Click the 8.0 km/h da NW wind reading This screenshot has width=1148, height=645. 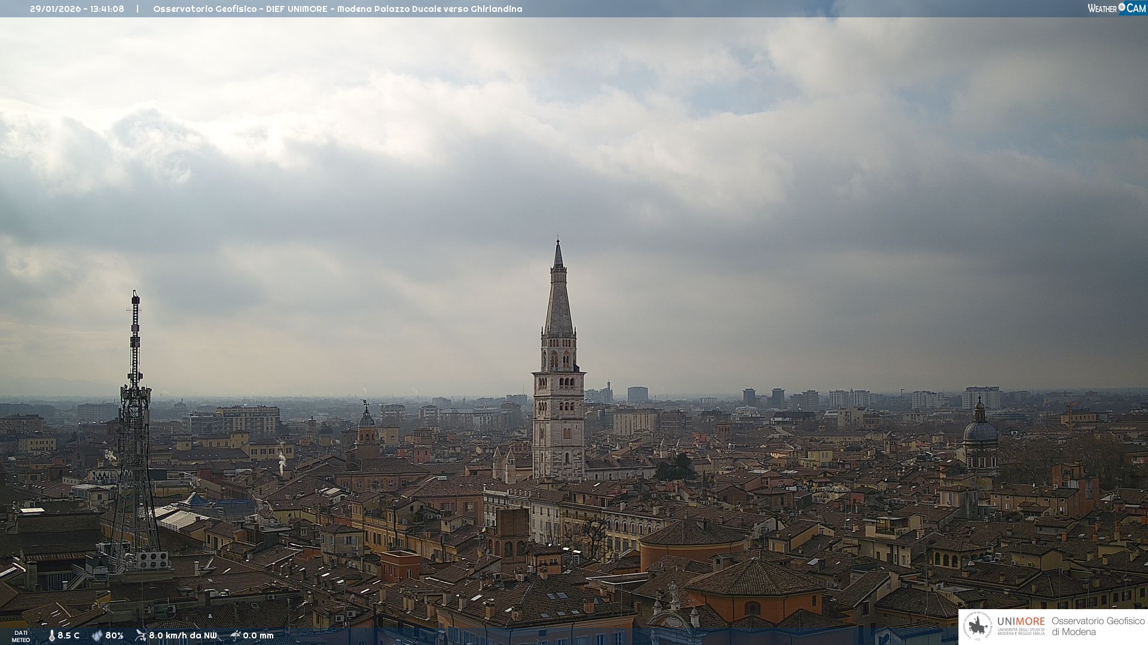click(183, 635)
